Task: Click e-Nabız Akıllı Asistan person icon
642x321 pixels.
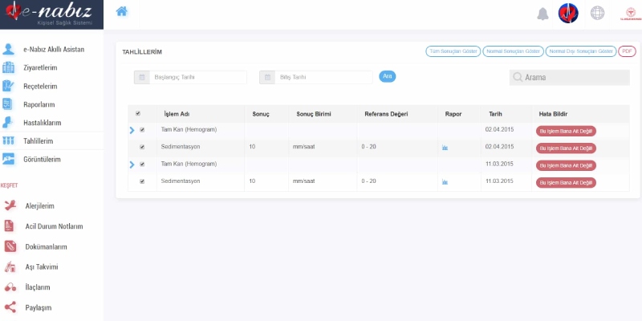Action: click(x=8, y=50)
